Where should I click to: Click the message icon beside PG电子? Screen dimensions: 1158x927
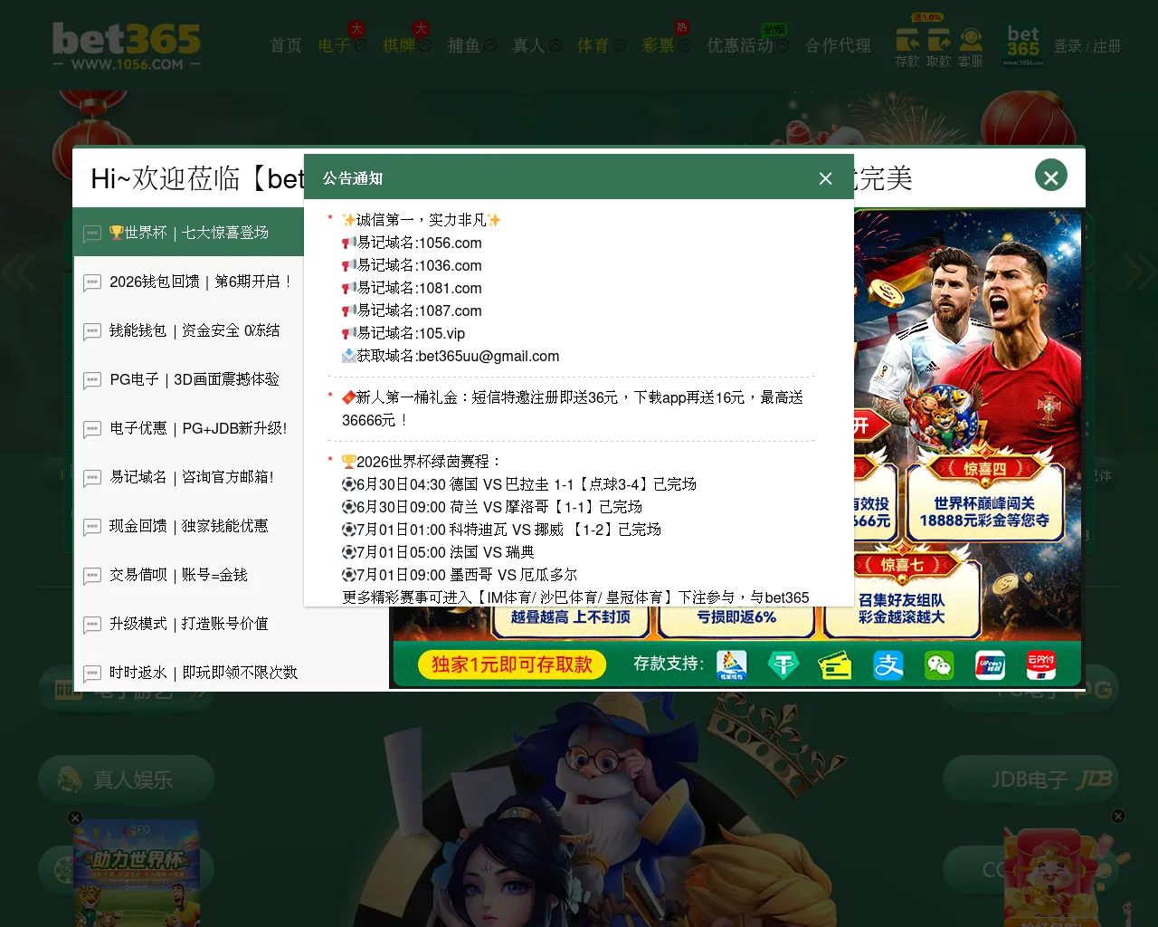[91, 380]
